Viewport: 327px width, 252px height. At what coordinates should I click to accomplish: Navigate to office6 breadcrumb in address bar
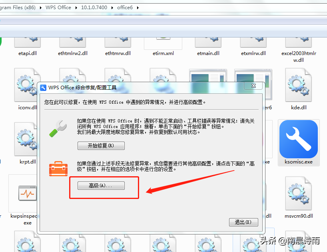[x=125, y=8]
